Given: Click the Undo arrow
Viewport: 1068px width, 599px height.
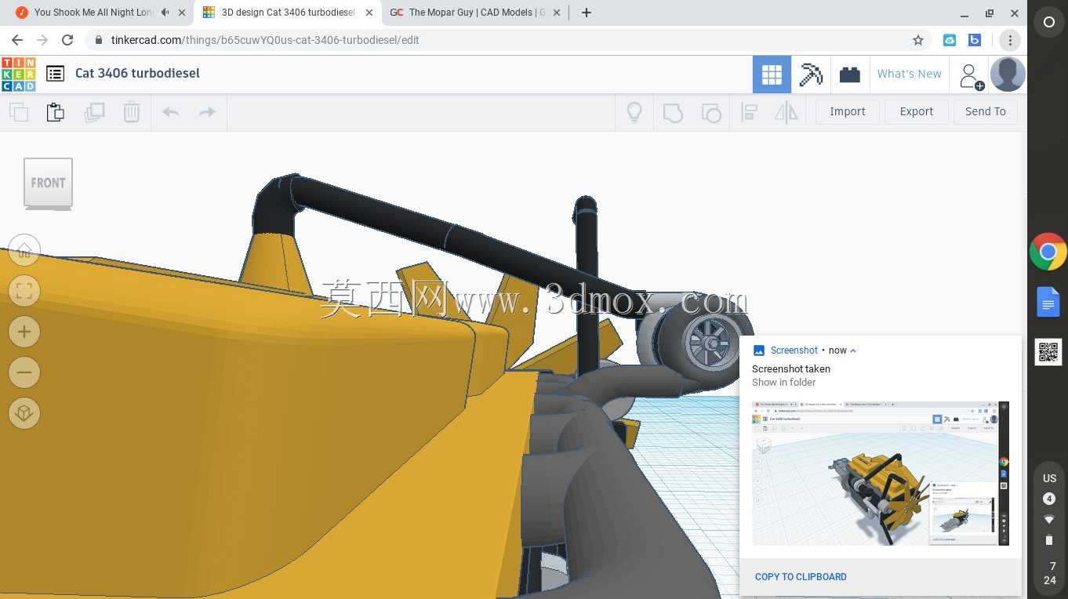Looking at the screenshot, I should pos(171,112).
